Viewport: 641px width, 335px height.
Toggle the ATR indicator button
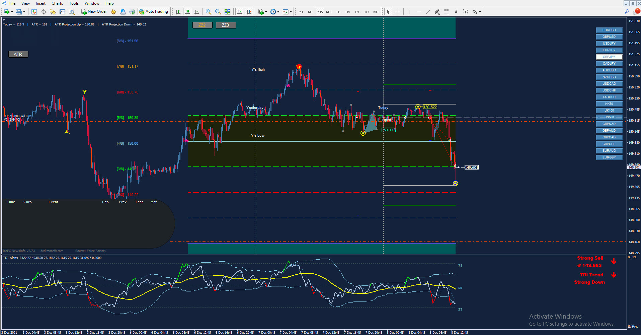click(x=18, y=54)
